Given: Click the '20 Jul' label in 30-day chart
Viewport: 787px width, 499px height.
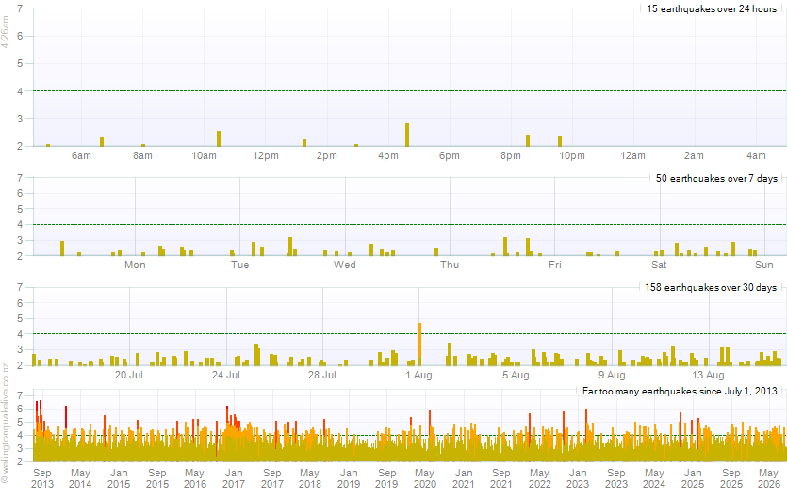Looking at the screenshot, I should tap(129, 375).
